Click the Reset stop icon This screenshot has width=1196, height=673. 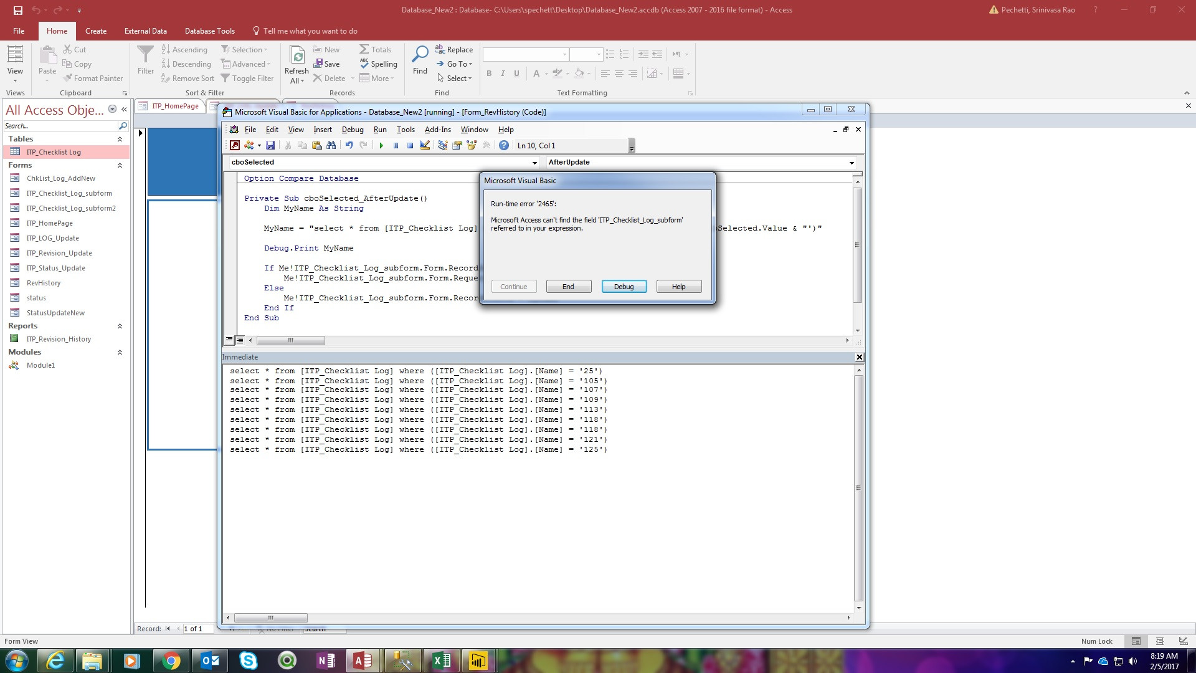click(410, 145)
